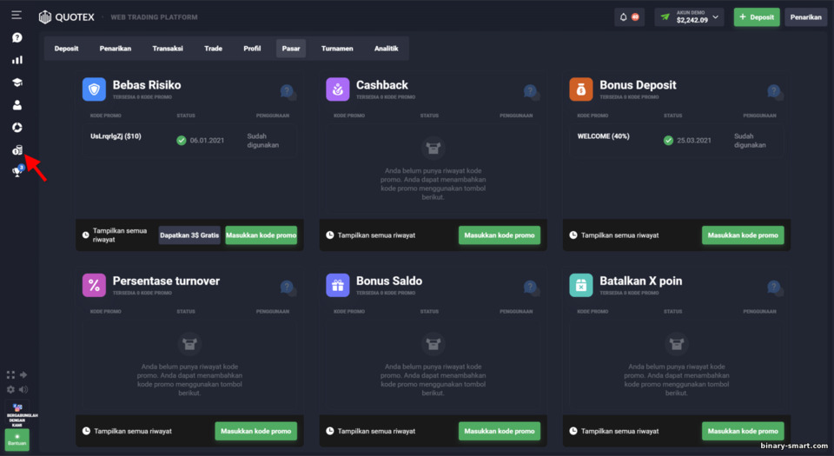
Task: Select promo code UsLrqrIgZj ($10)
Action: [116, 136]
